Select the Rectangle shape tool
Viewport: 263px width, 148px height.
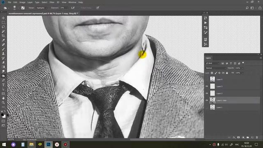pyautogui.click(x=3, y=94)
